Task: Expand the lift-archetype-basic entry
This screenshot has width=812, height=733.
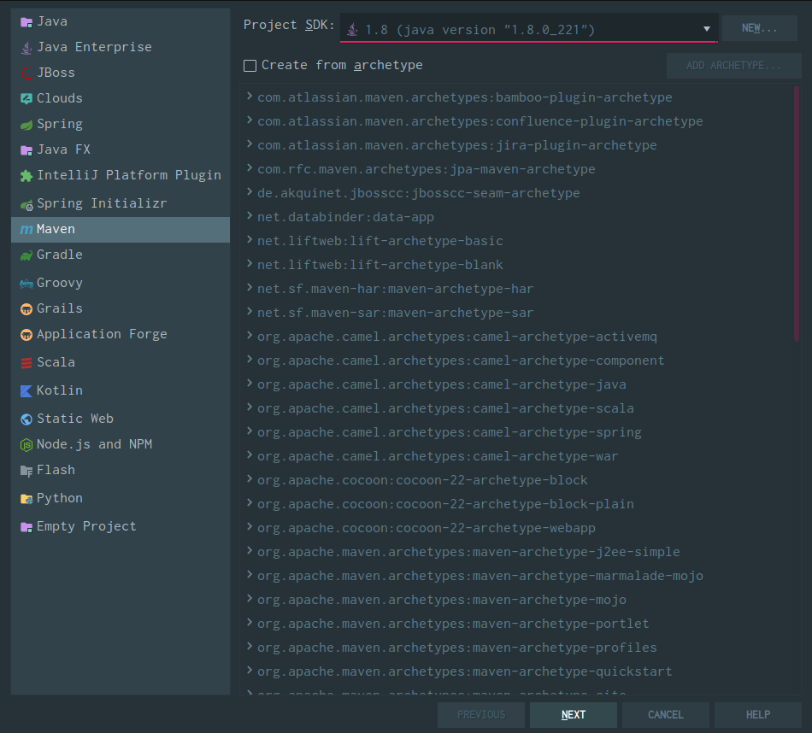Action: pyautogui.click(x=250, y=240)
